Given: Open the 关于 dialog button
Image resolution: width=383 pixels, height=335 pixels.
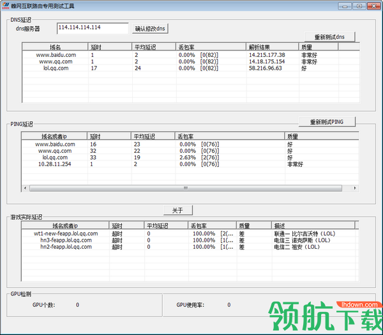Looking at the screenshot, I should 177,210.
